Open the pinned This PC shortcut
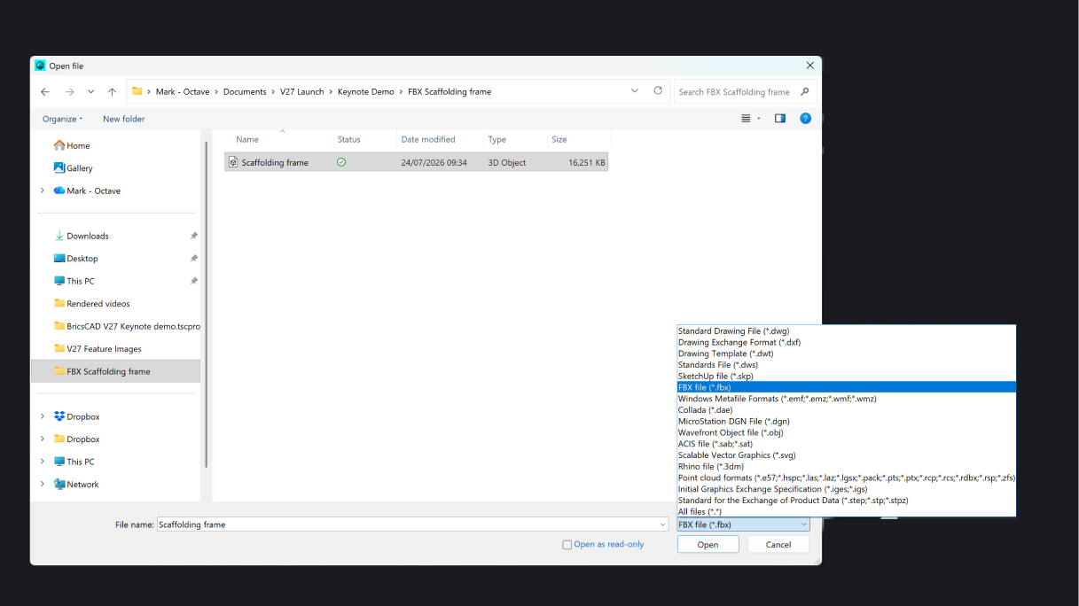 (x=81, y=281)
